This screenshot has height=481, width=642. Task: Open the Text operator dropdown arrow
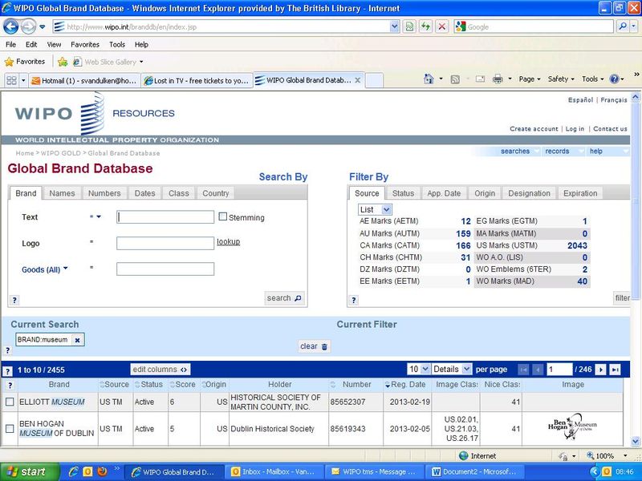tap(98, 216)
